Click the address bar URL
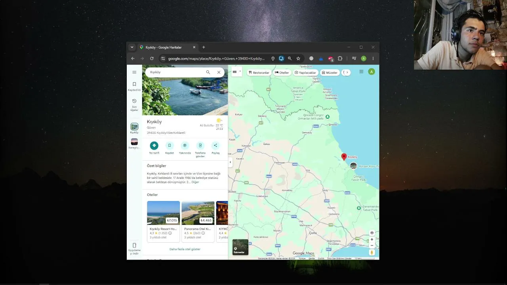The width and height of the screenshot is (507, 285). tap(216, 59)
